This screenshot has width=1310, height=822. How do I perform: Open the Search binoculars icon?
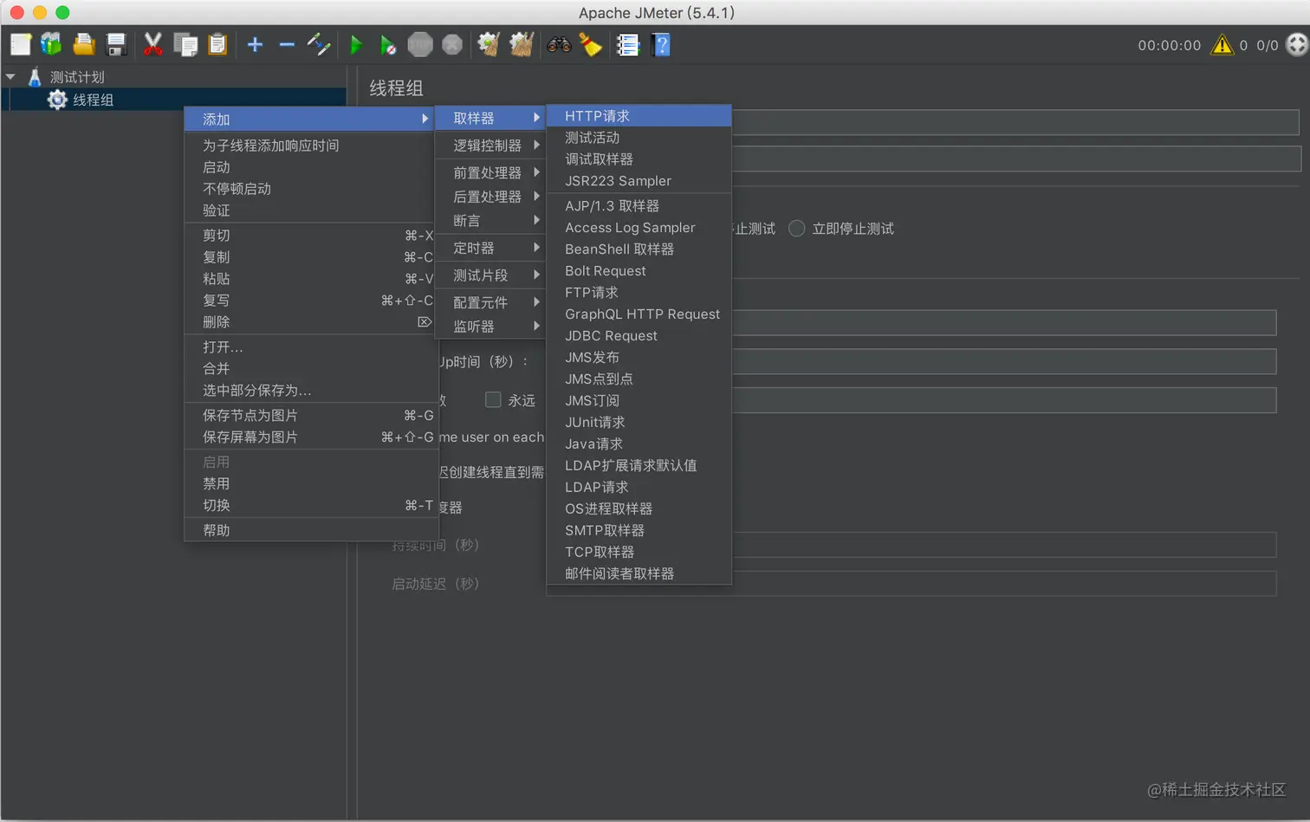pyautogui.click(x=560, y=44)
